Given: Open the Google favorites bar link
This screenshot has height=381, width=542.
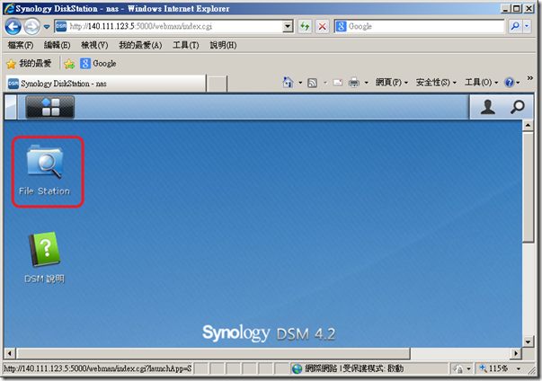Looking at the screenshot, I should point(98,64).
